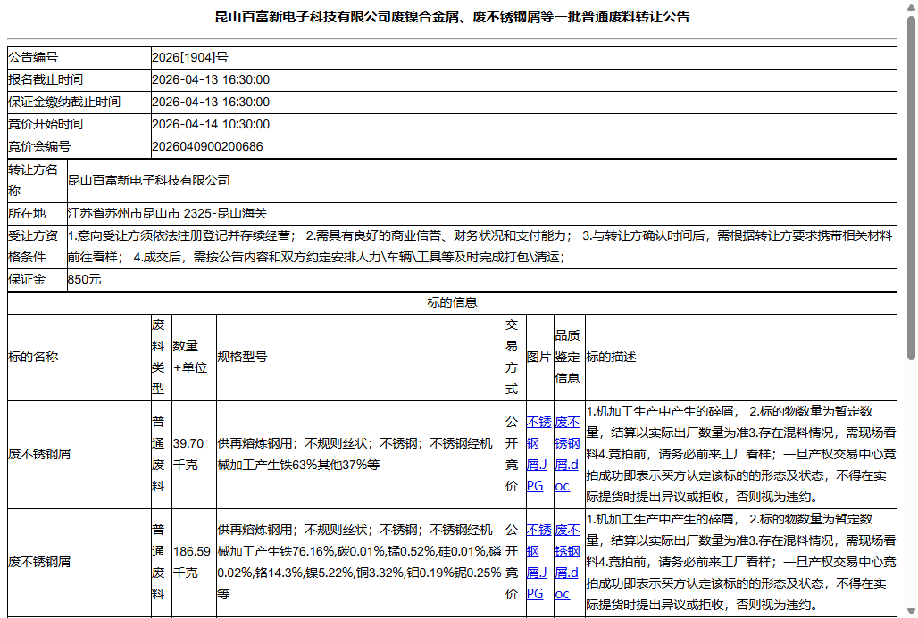Click the 标的描述 column header

tap(611, 357)
